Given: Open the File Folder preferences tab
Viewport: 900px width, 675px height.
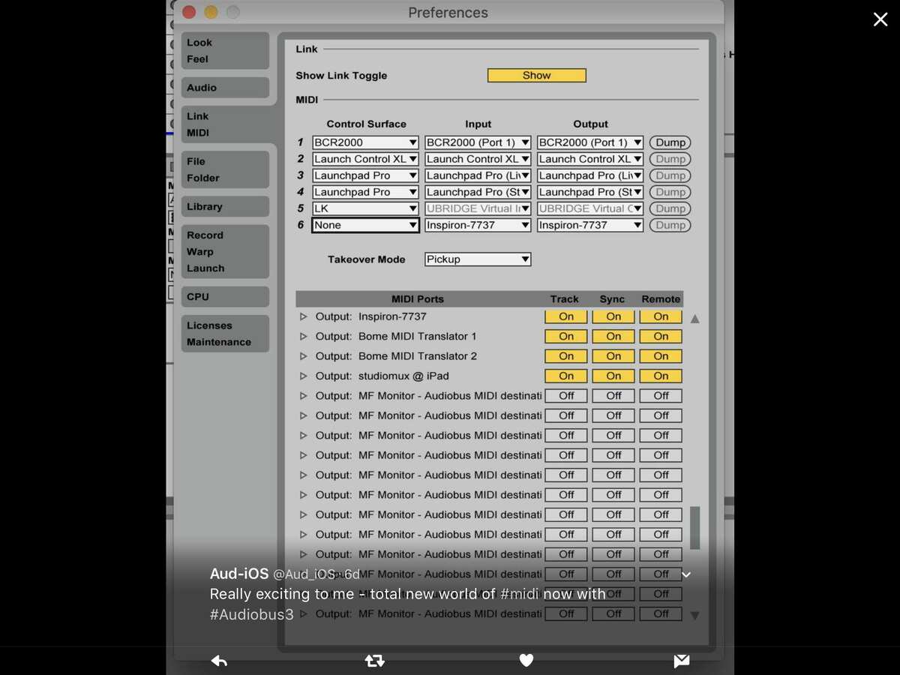Looking at the screenshot, I should [225, 169].
